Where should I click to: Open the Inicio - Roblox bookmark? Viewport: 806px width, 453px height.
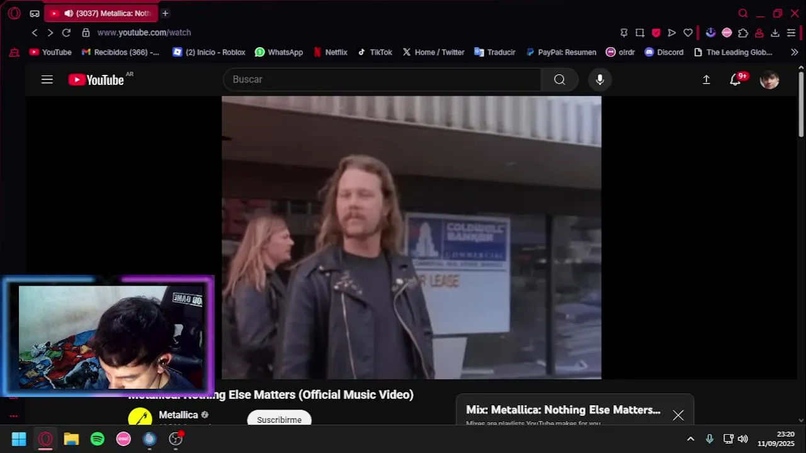[209, 52]
